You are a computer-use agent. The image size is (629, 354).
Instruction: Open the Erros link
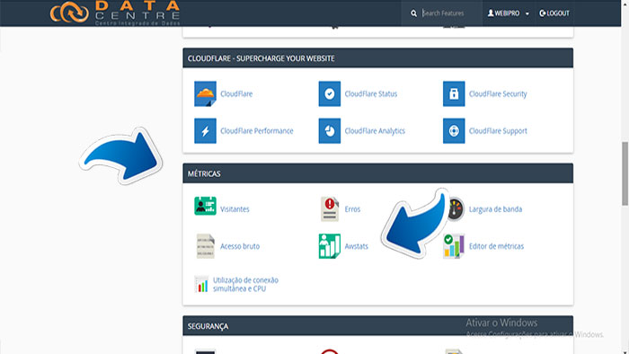coord(352,208)
